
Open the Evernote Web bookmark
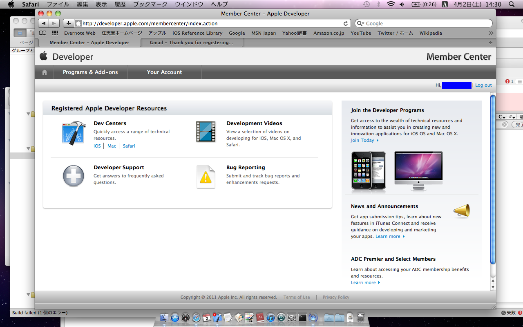coord(80,33)
